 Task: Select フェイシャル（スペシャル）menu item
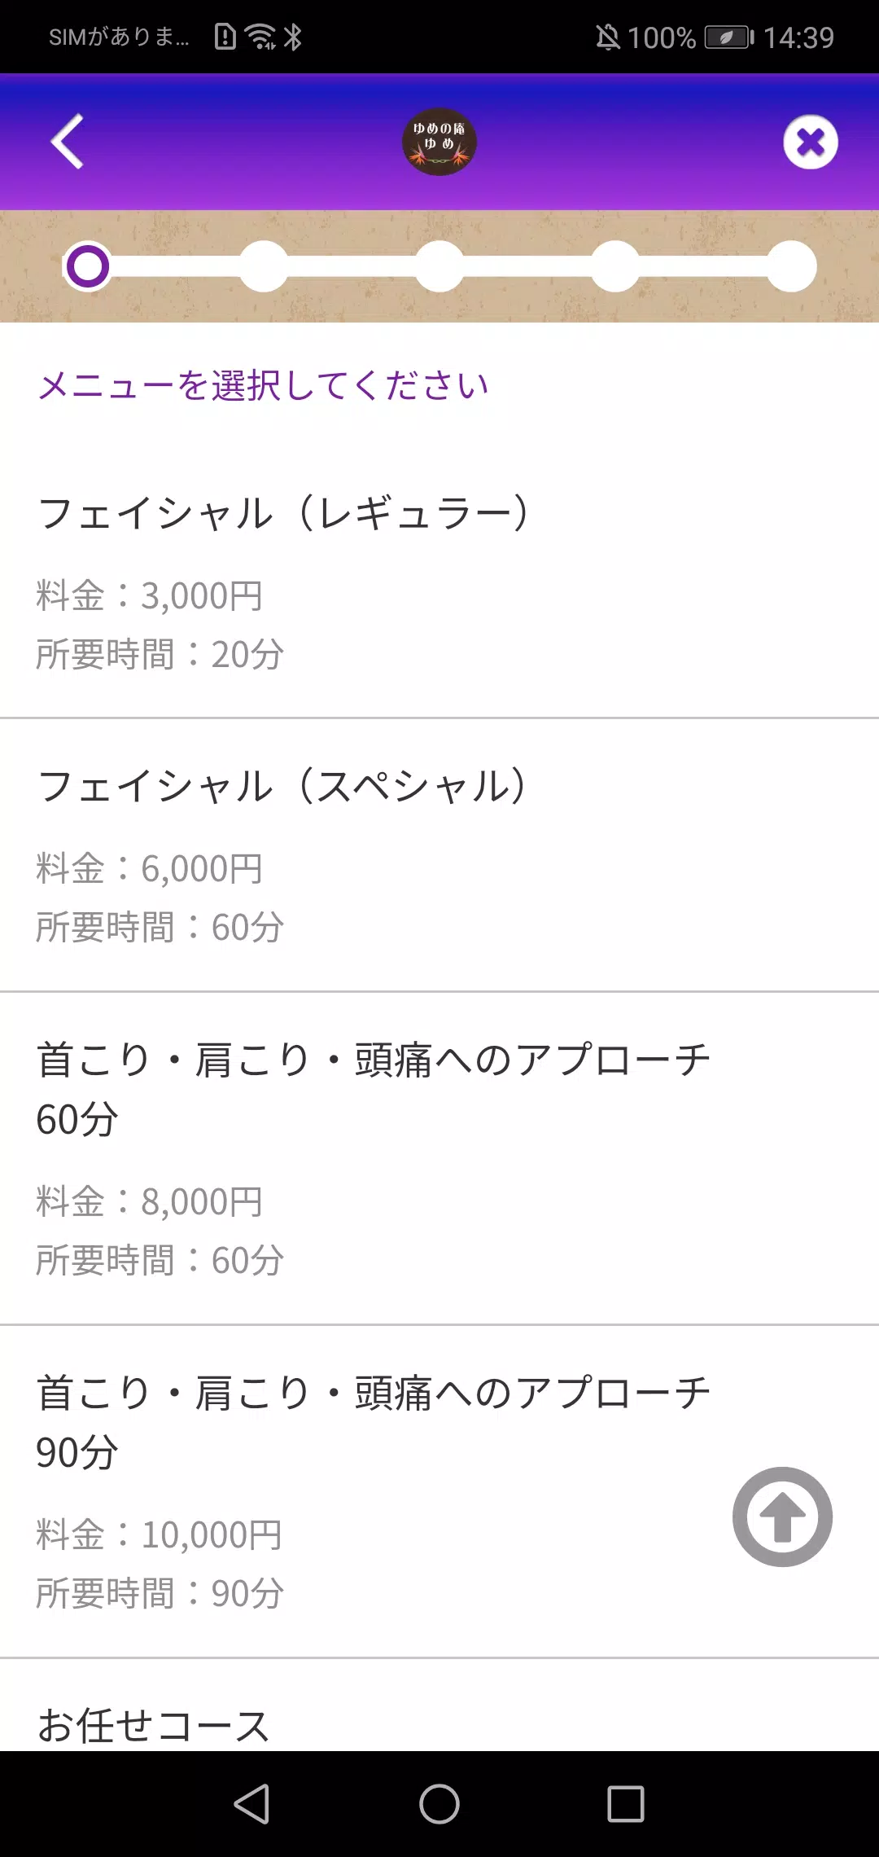coord(439,854)
